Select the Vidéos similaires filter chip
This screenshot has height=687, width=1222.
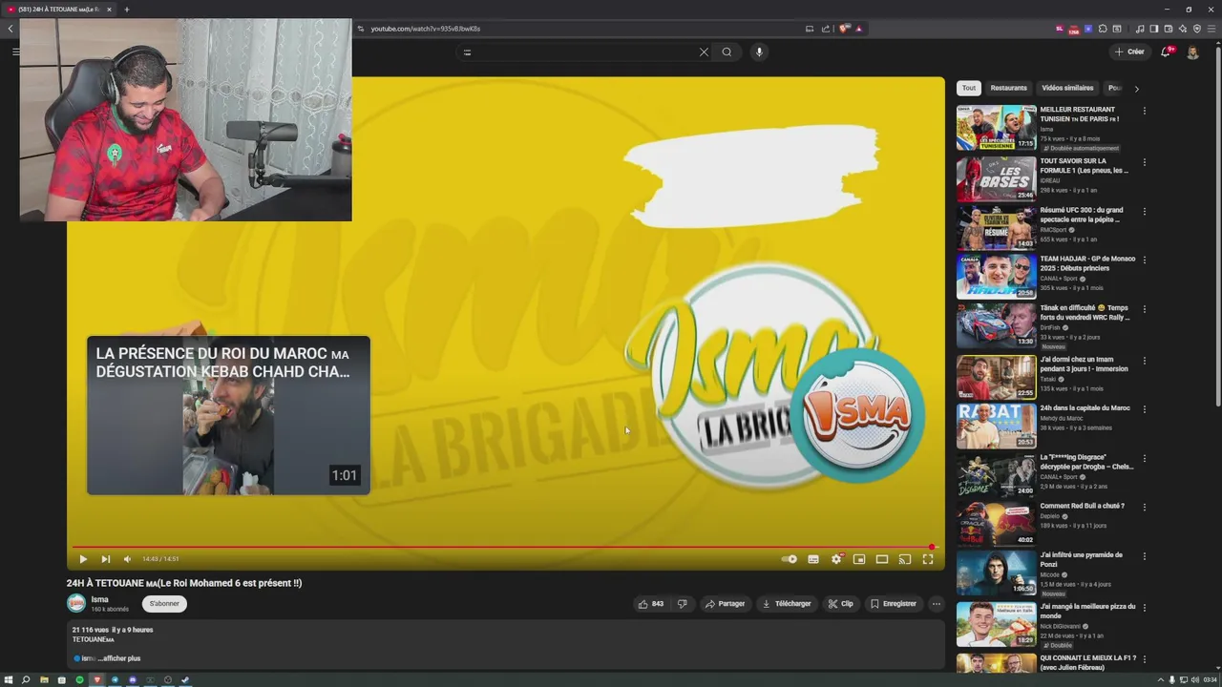point(1067,88)
